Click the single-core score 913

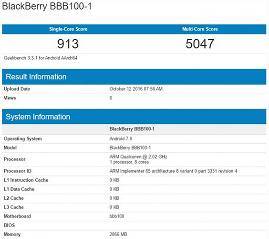[68, 43]
